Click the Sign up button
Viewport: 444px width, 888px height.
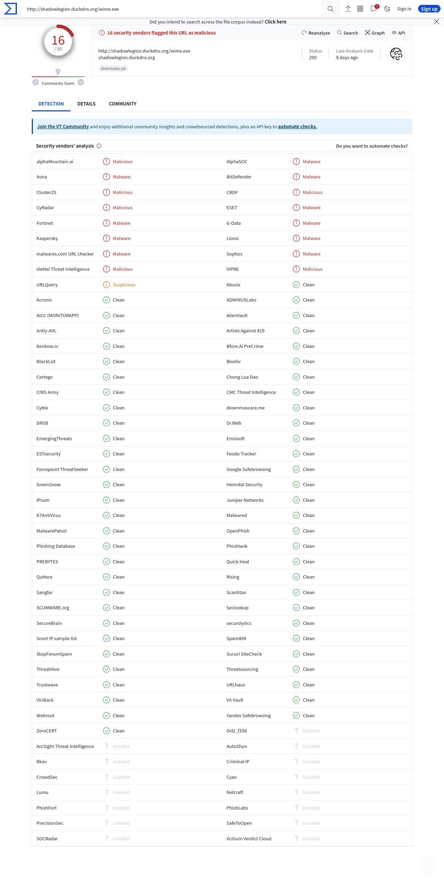click(x=429, y=9)
